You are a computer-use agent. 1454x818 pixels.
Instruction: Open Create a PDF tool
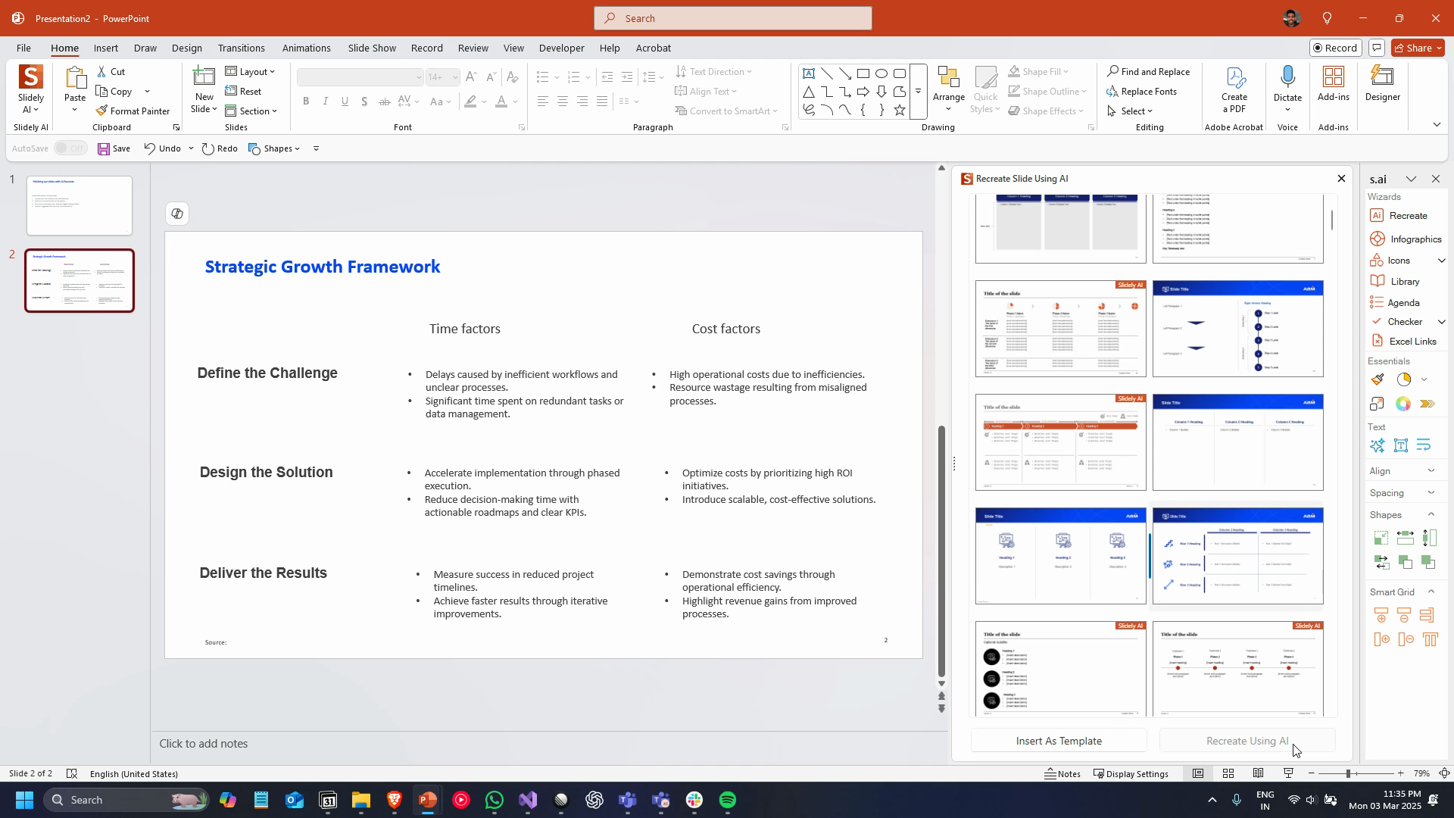click(1234, 89)
